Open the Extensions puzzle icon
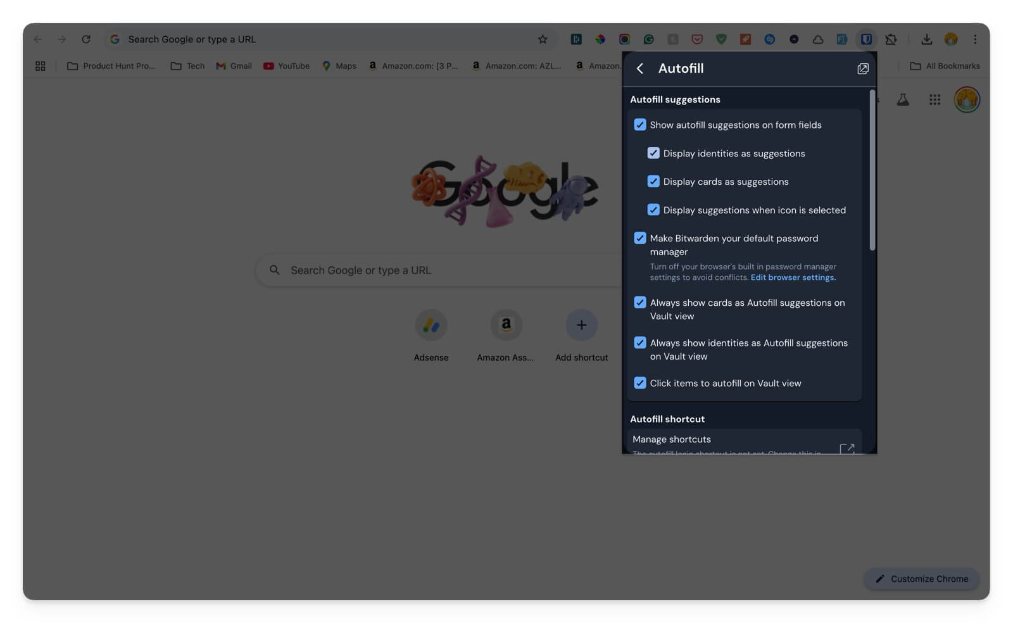 pos(891,39)
